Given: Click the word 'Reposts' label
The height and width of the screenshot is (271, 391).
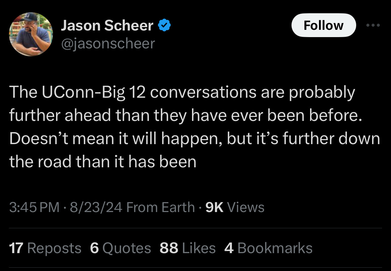Looking at the screenshot, I should (54, 248).
